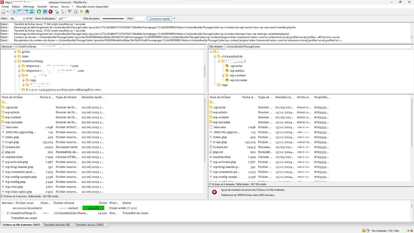Image resolution: width=414 pixels, height=233 pixels.
Task: Select remote php.ini file icon
Action: click(x=211, y=152)
